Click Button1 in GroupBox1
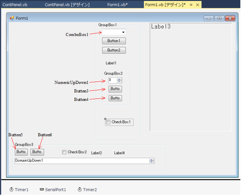The image size is (241, 195). (114, 41)
